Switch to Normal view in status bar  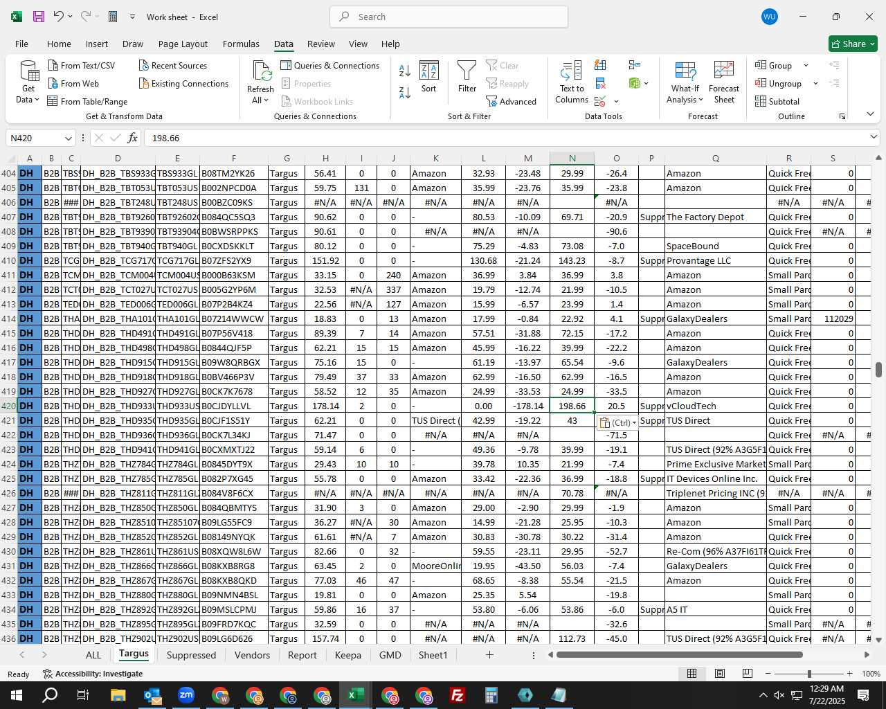pyautogui.click(x=691, y=674)
